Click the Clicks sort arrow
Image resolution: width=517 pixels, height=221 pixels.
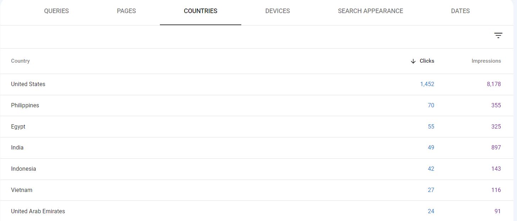[413, 61]
